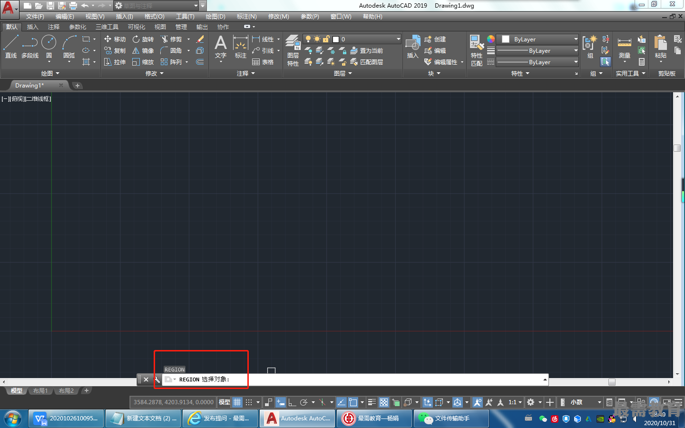685x428 pixels.
Task: Select the Arc (圆弧) tool
Action: click(x=69, y=46)
